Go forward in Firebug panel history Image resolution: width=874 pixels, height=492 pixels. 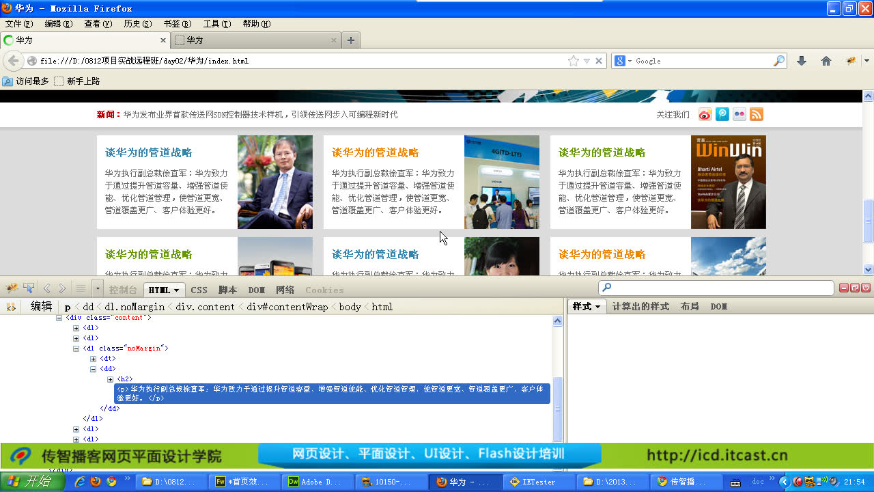[x=62, y=289]
